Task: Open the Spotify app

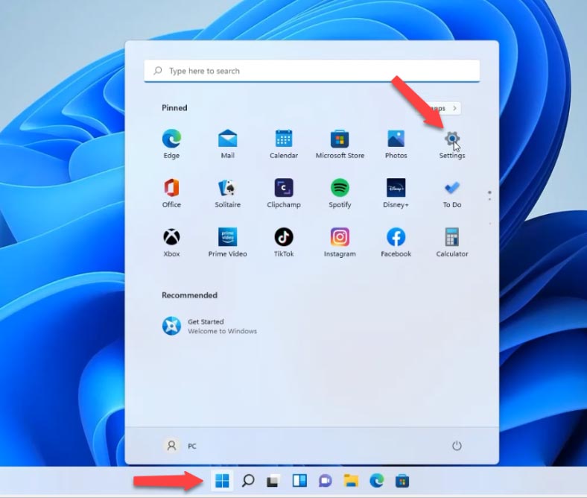Action: tap(340, 193)
